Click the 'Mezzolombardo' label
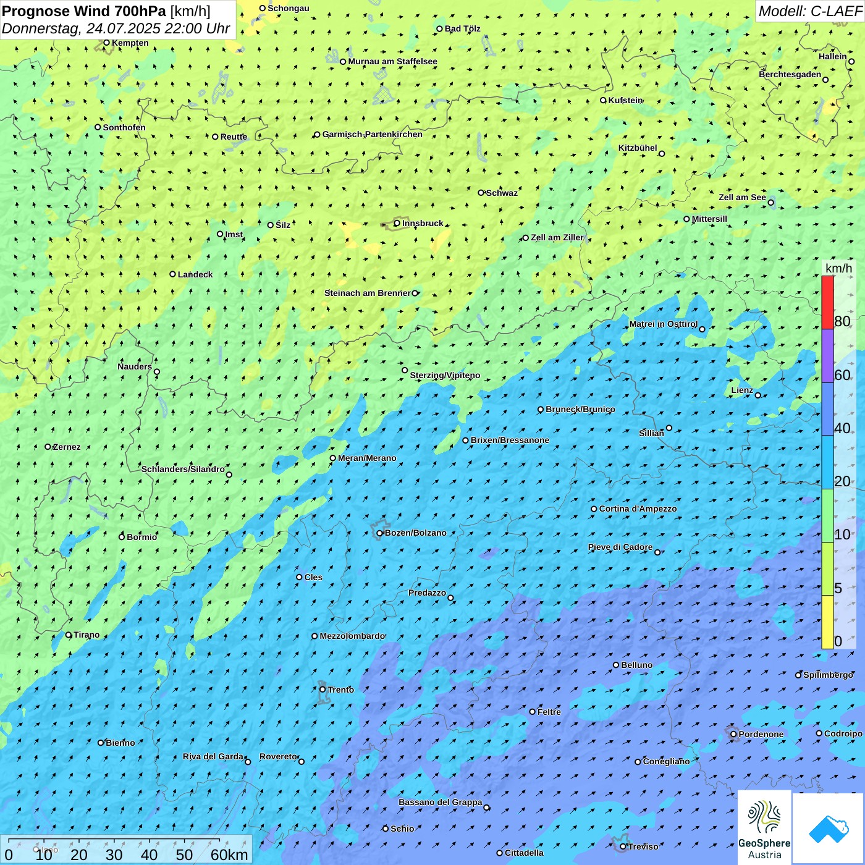 pyautogui.click(x=352, y=636)
